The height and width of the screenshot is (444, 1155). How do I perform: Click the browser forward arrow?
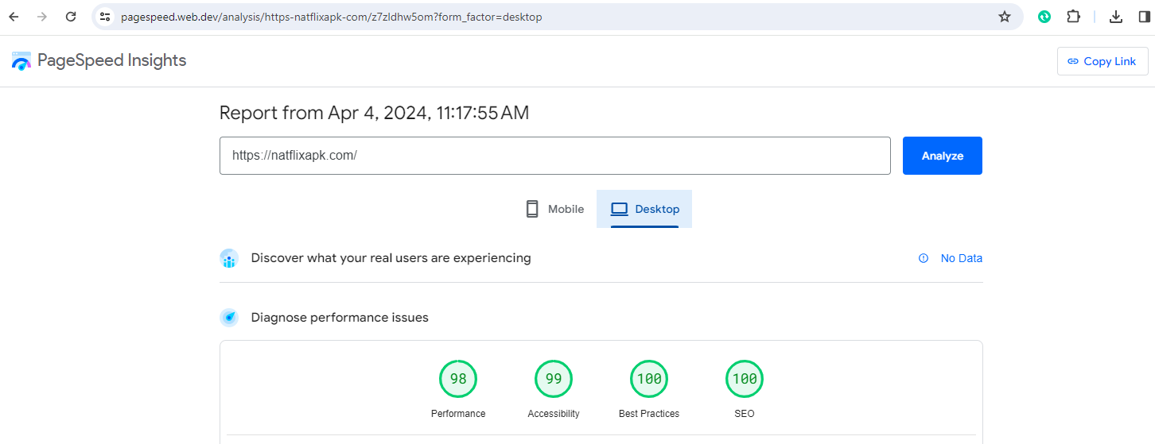[x=42, y=17]
